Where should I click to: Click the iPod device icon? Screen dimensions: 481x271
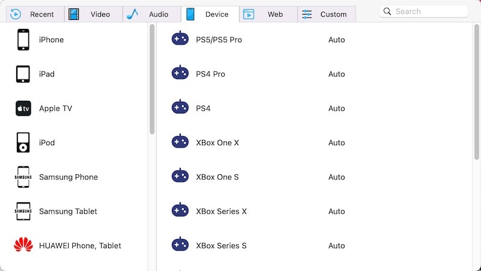click(x=23, y=143)
